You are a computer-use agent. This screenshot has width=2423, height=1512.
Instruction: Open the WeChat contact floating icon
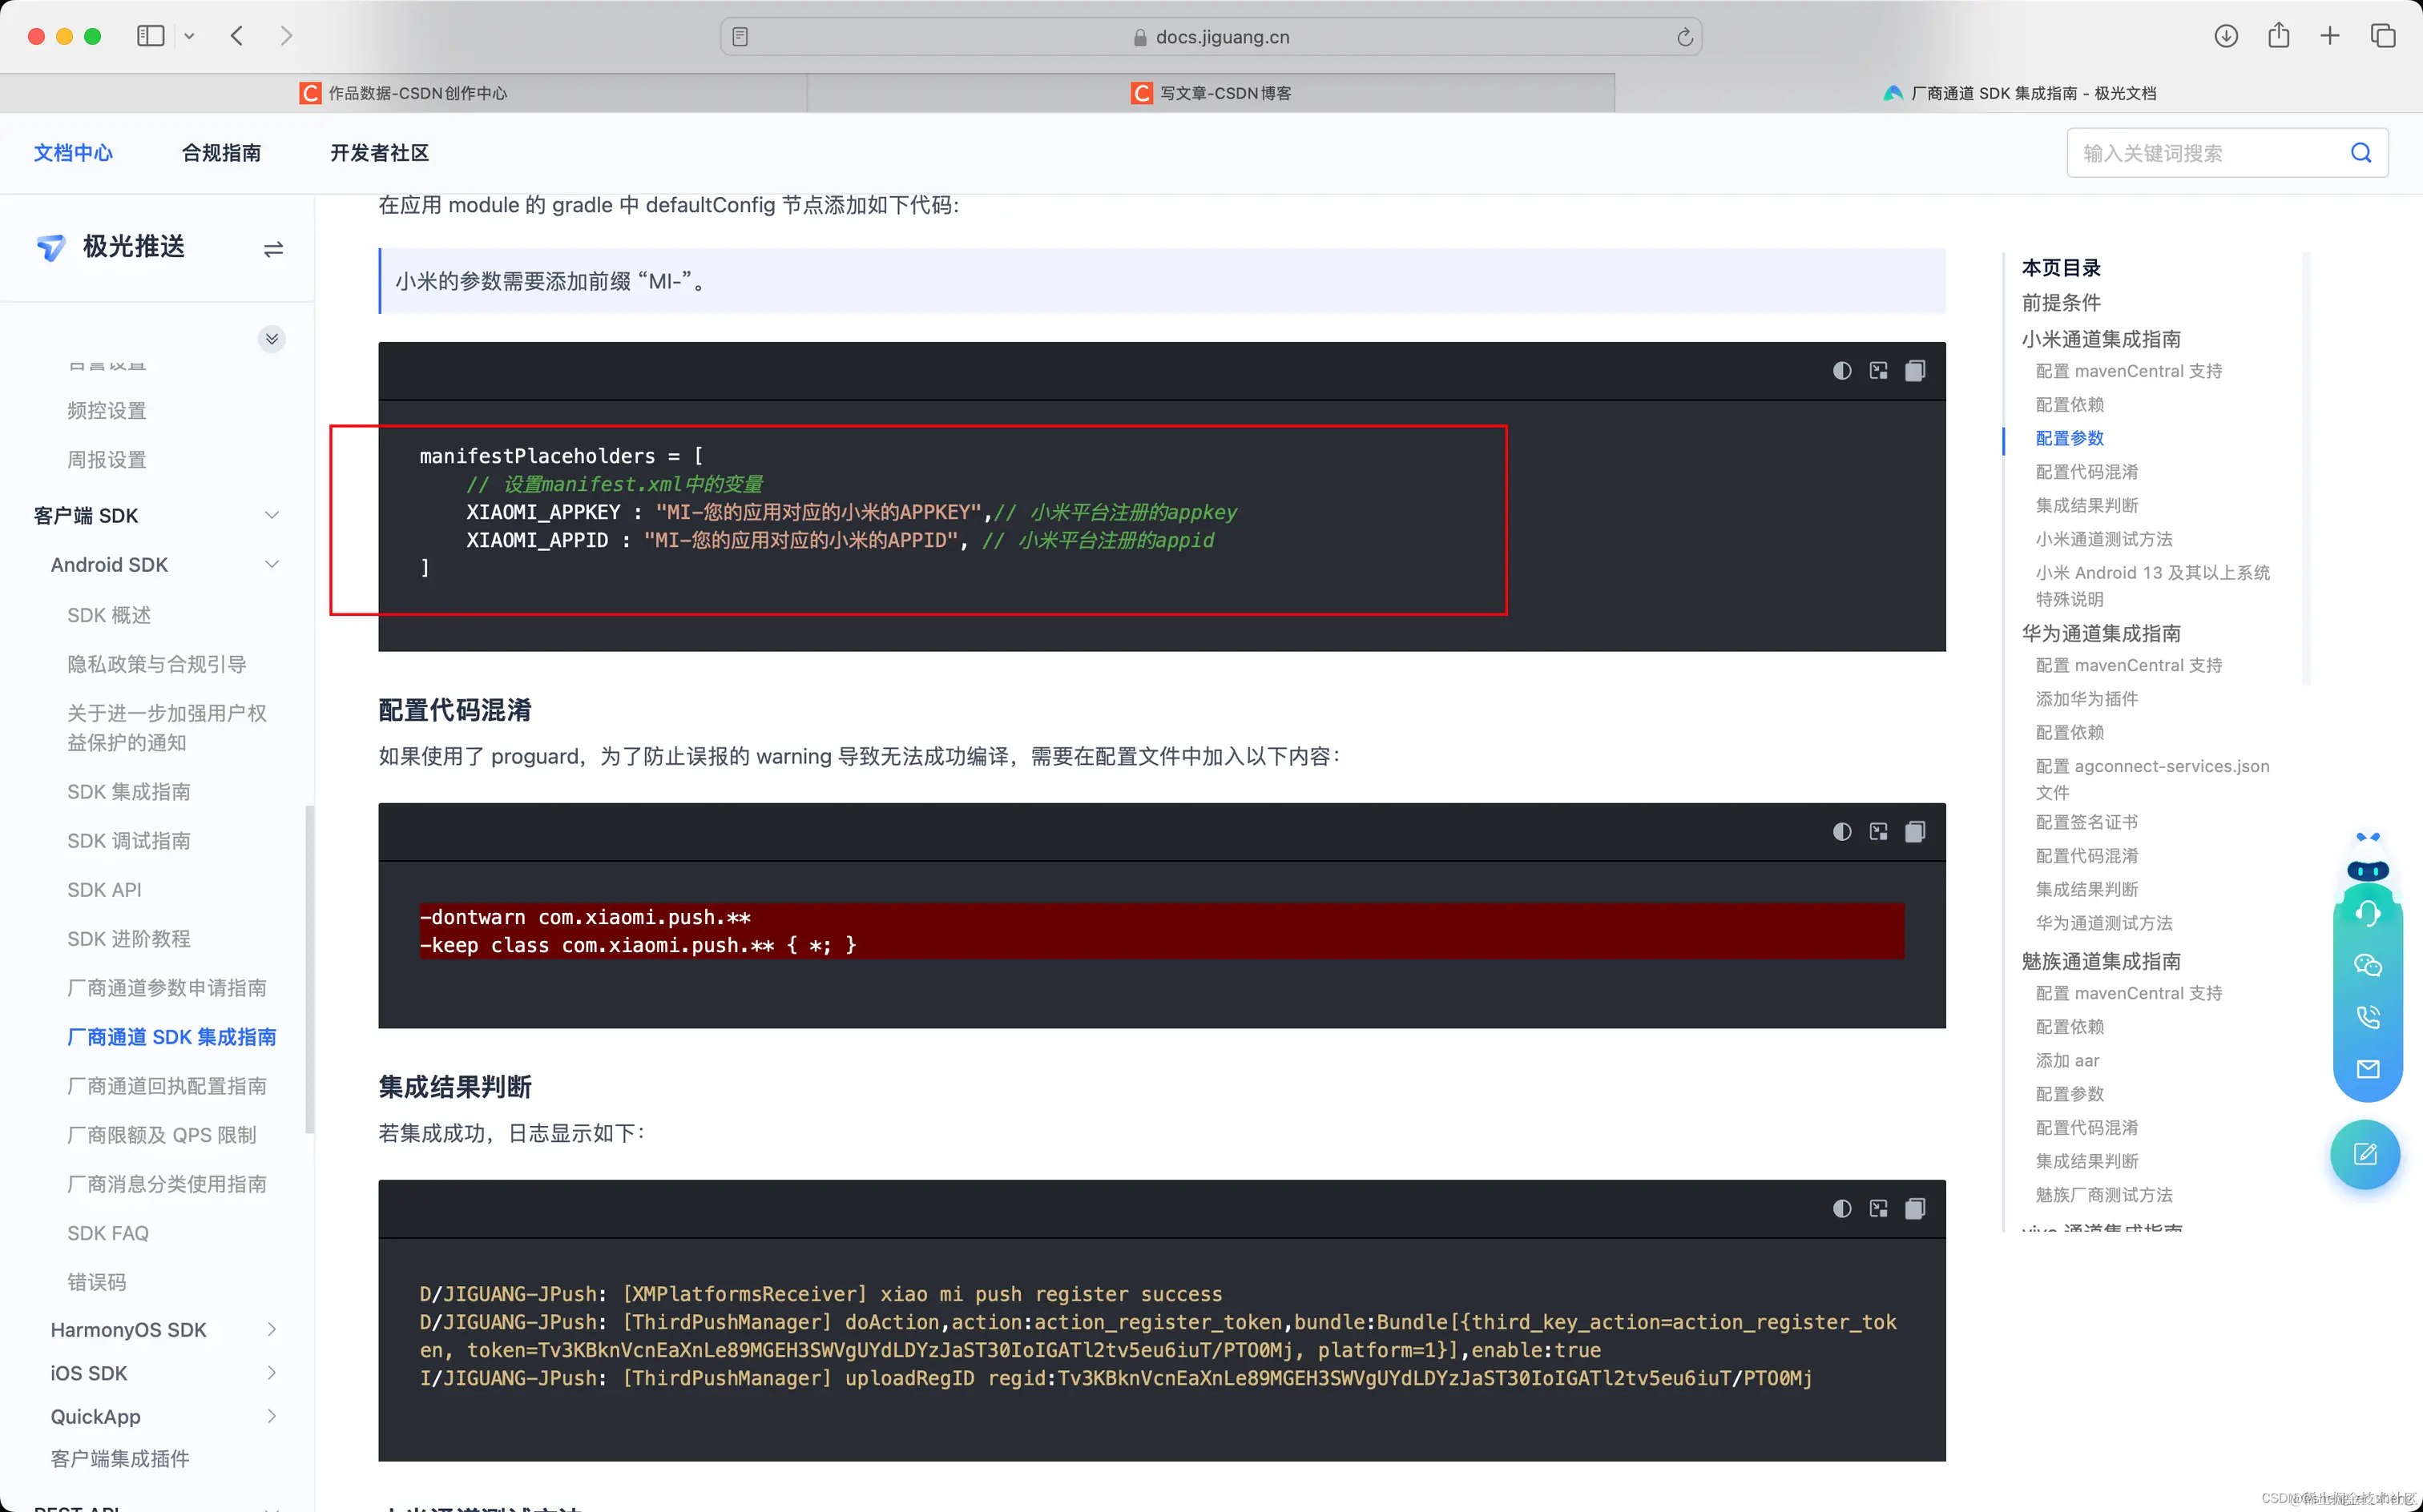tap(2367, 965)
